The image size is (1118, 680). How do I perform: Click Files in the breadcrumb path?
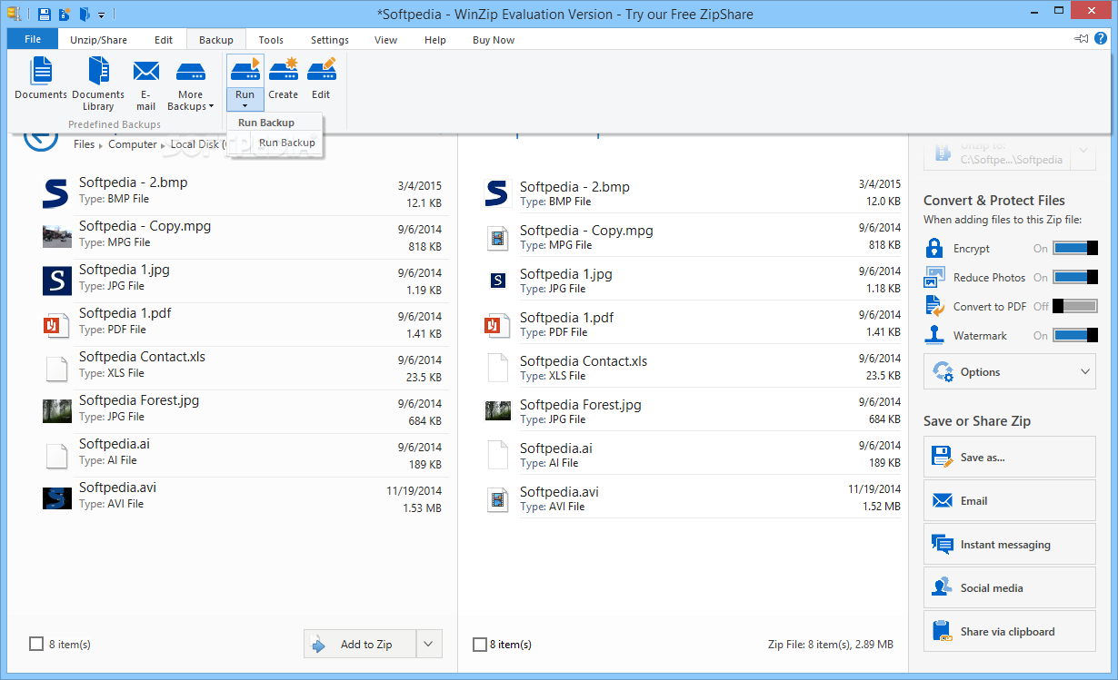pos(84,144)
